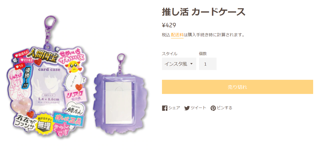Choose the ピンする pin link text
This screenshot has width=334, height=157.
tap(225, 108)
